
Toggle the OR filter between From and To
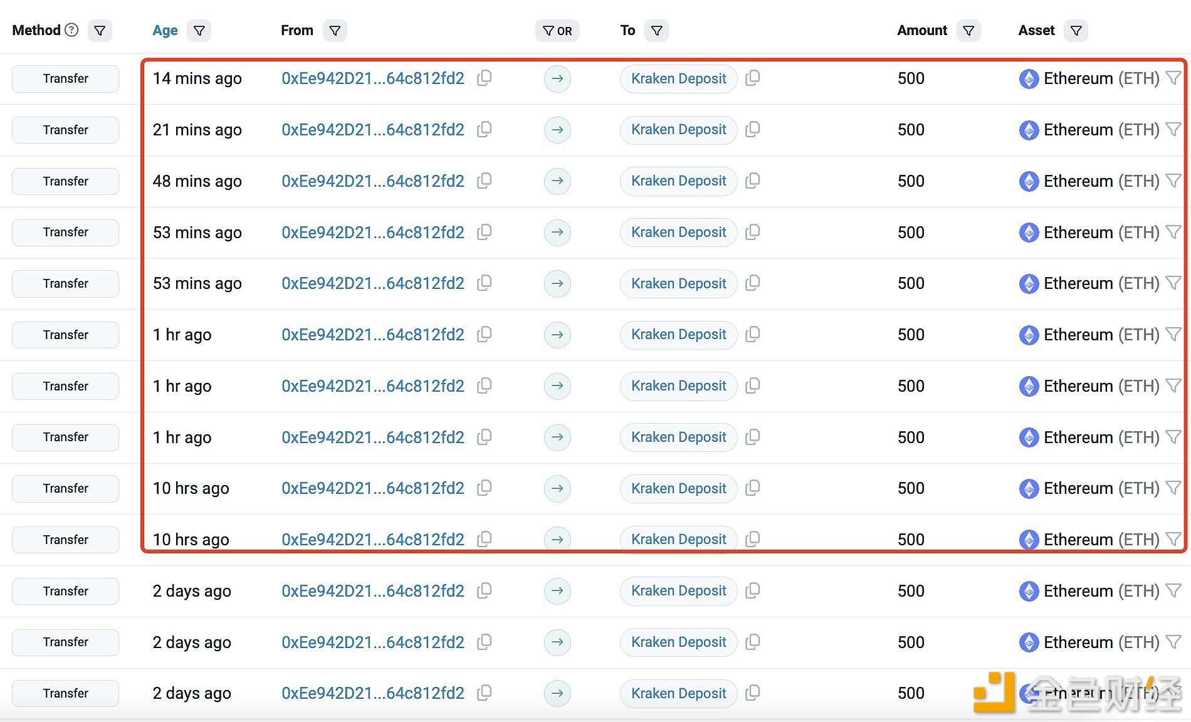click(x=557, y=31)
